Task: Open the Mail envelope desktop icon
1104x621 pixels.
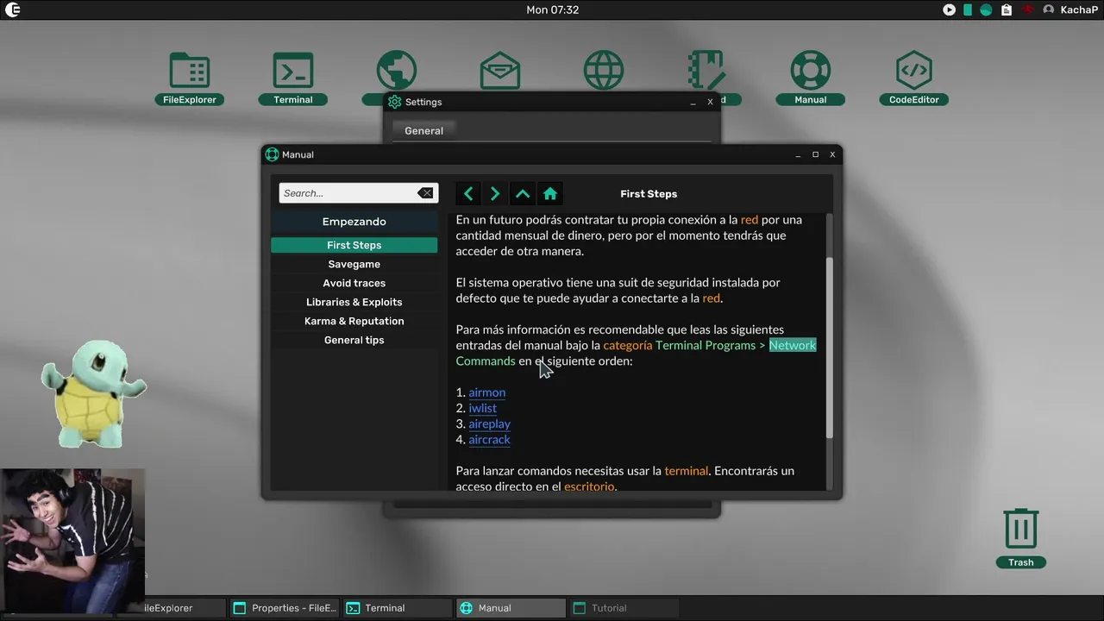Action: (500, 71)
